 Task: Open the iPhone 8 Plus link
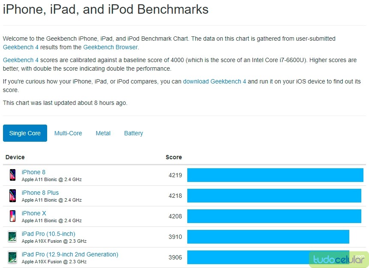40,193
